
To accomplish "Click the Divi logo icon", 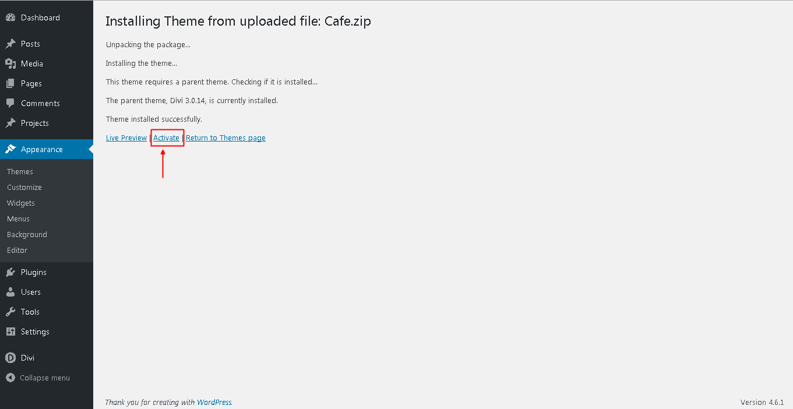I will pos(10,358).
